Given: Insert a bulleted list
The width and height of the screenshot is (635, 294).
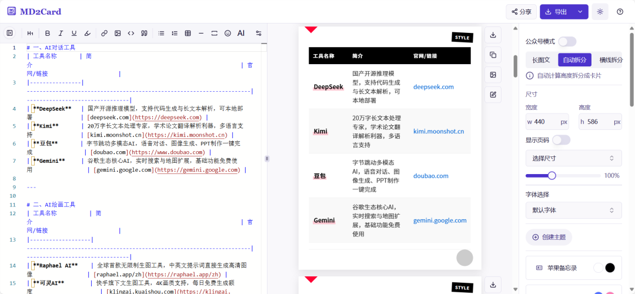Looking at the screenshot, I should [161, 33].
